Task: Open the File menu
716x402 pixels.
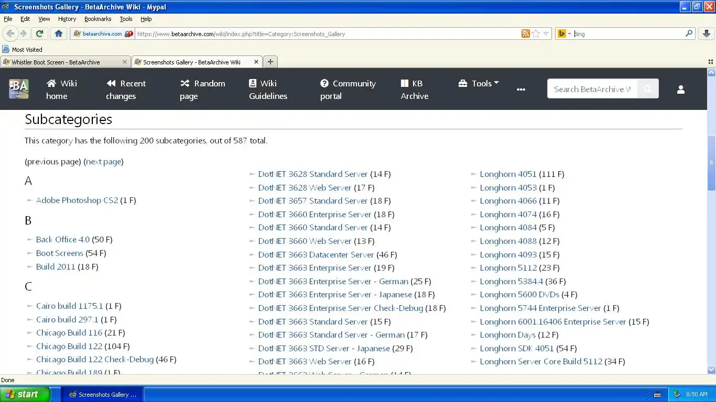Action: point(8,19)
